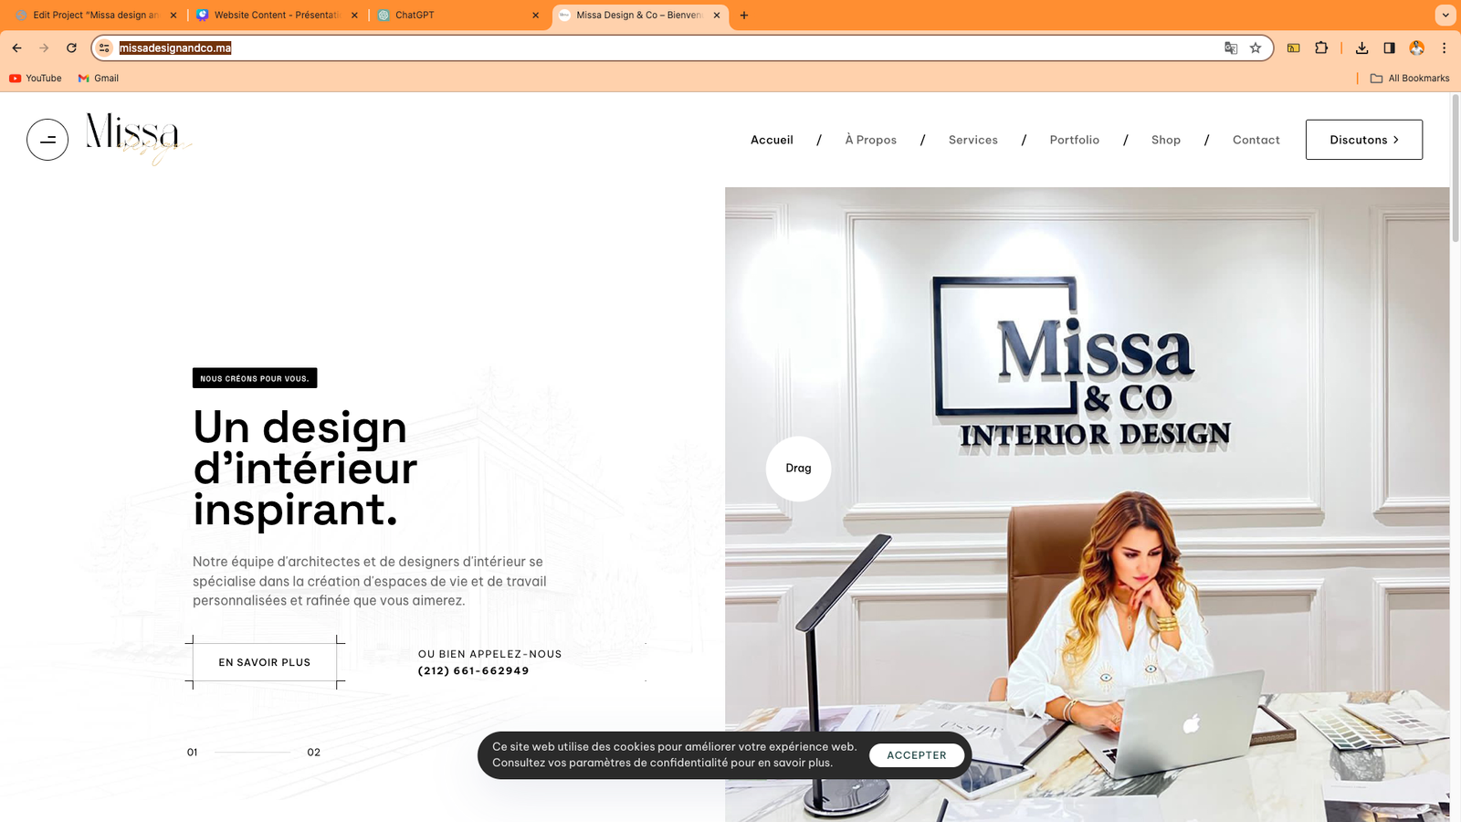Reload the page with the refresh icon
Viewport: 1461px width, 822px height.
click(x=71, y=47)
